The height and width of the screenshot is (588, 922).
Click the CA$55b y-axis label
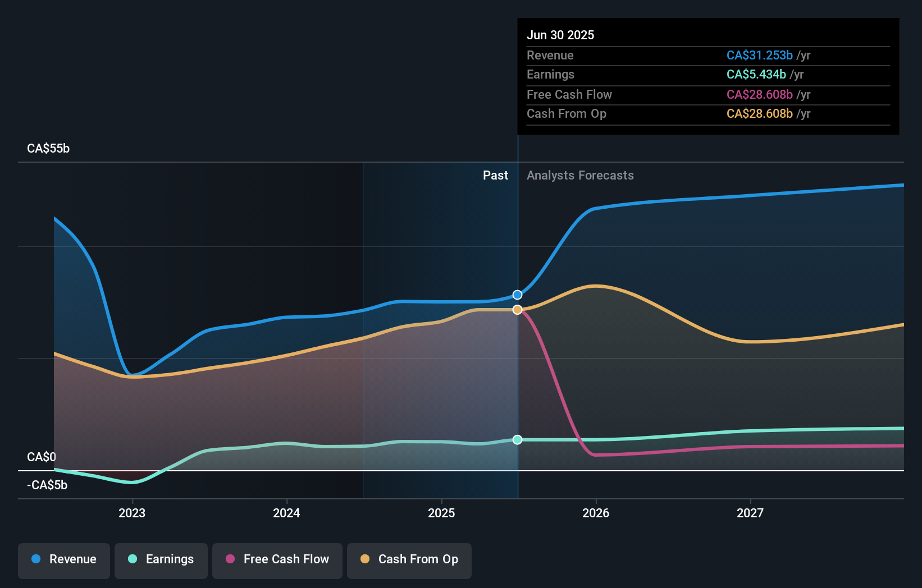pyautogui.click(x=48, y=148)
